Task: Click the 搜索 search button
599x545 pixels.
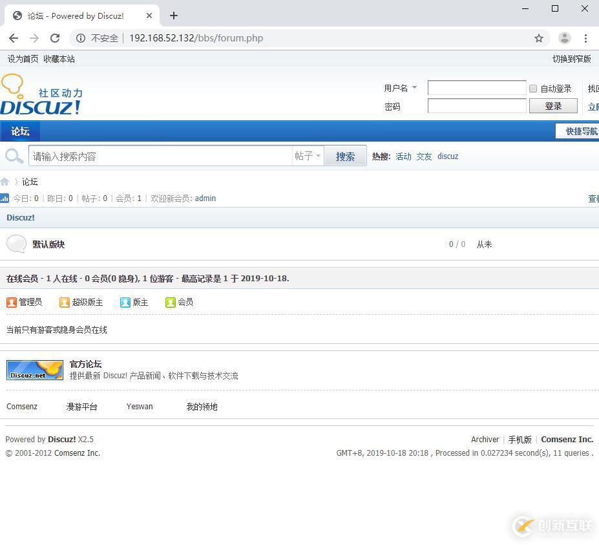Action: pos(345,156)
